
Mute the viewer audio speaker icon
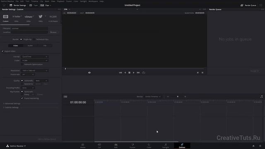pos(89,73)
